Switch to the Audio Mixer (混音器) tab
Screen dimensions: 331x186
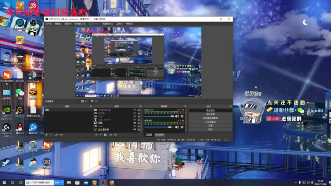coord(149,135)
